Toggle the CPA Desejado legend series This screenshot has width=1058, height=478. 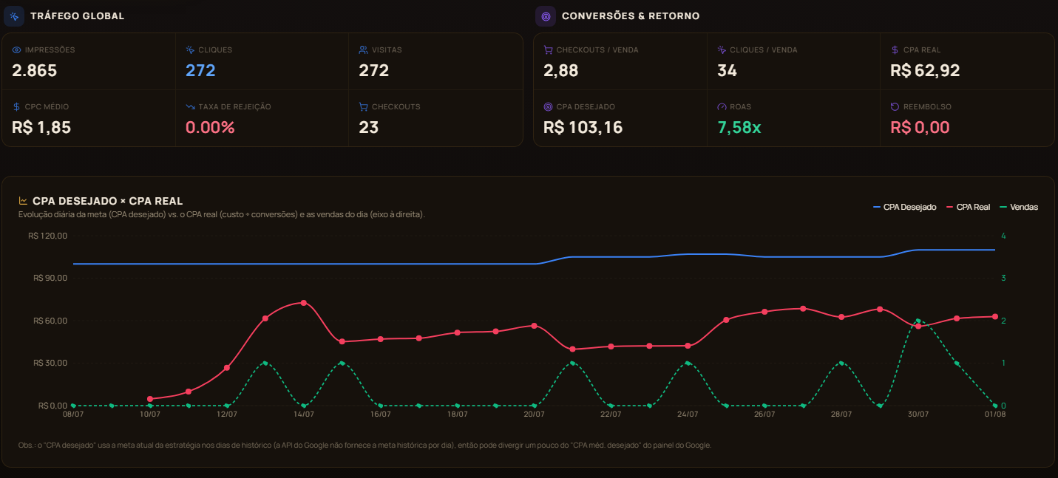904,207
